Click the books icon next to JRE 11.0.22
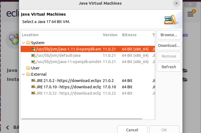The width and height of the screenshot is (201, 133). coord(33,93)
